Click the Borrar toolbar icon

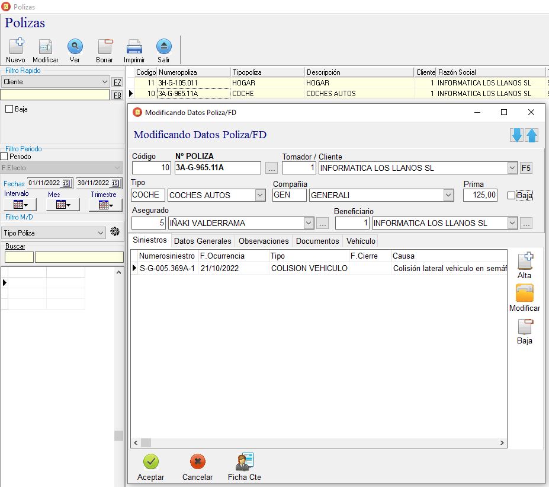pyautogui.click(x=105, y=46)
